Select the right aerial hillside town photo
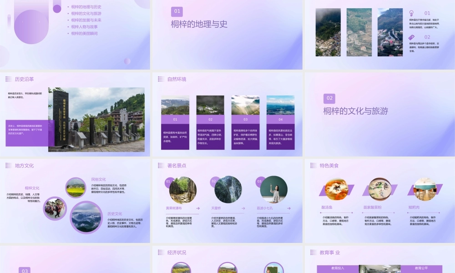This screenshot has height=273, width=455. tap(390, 32)
